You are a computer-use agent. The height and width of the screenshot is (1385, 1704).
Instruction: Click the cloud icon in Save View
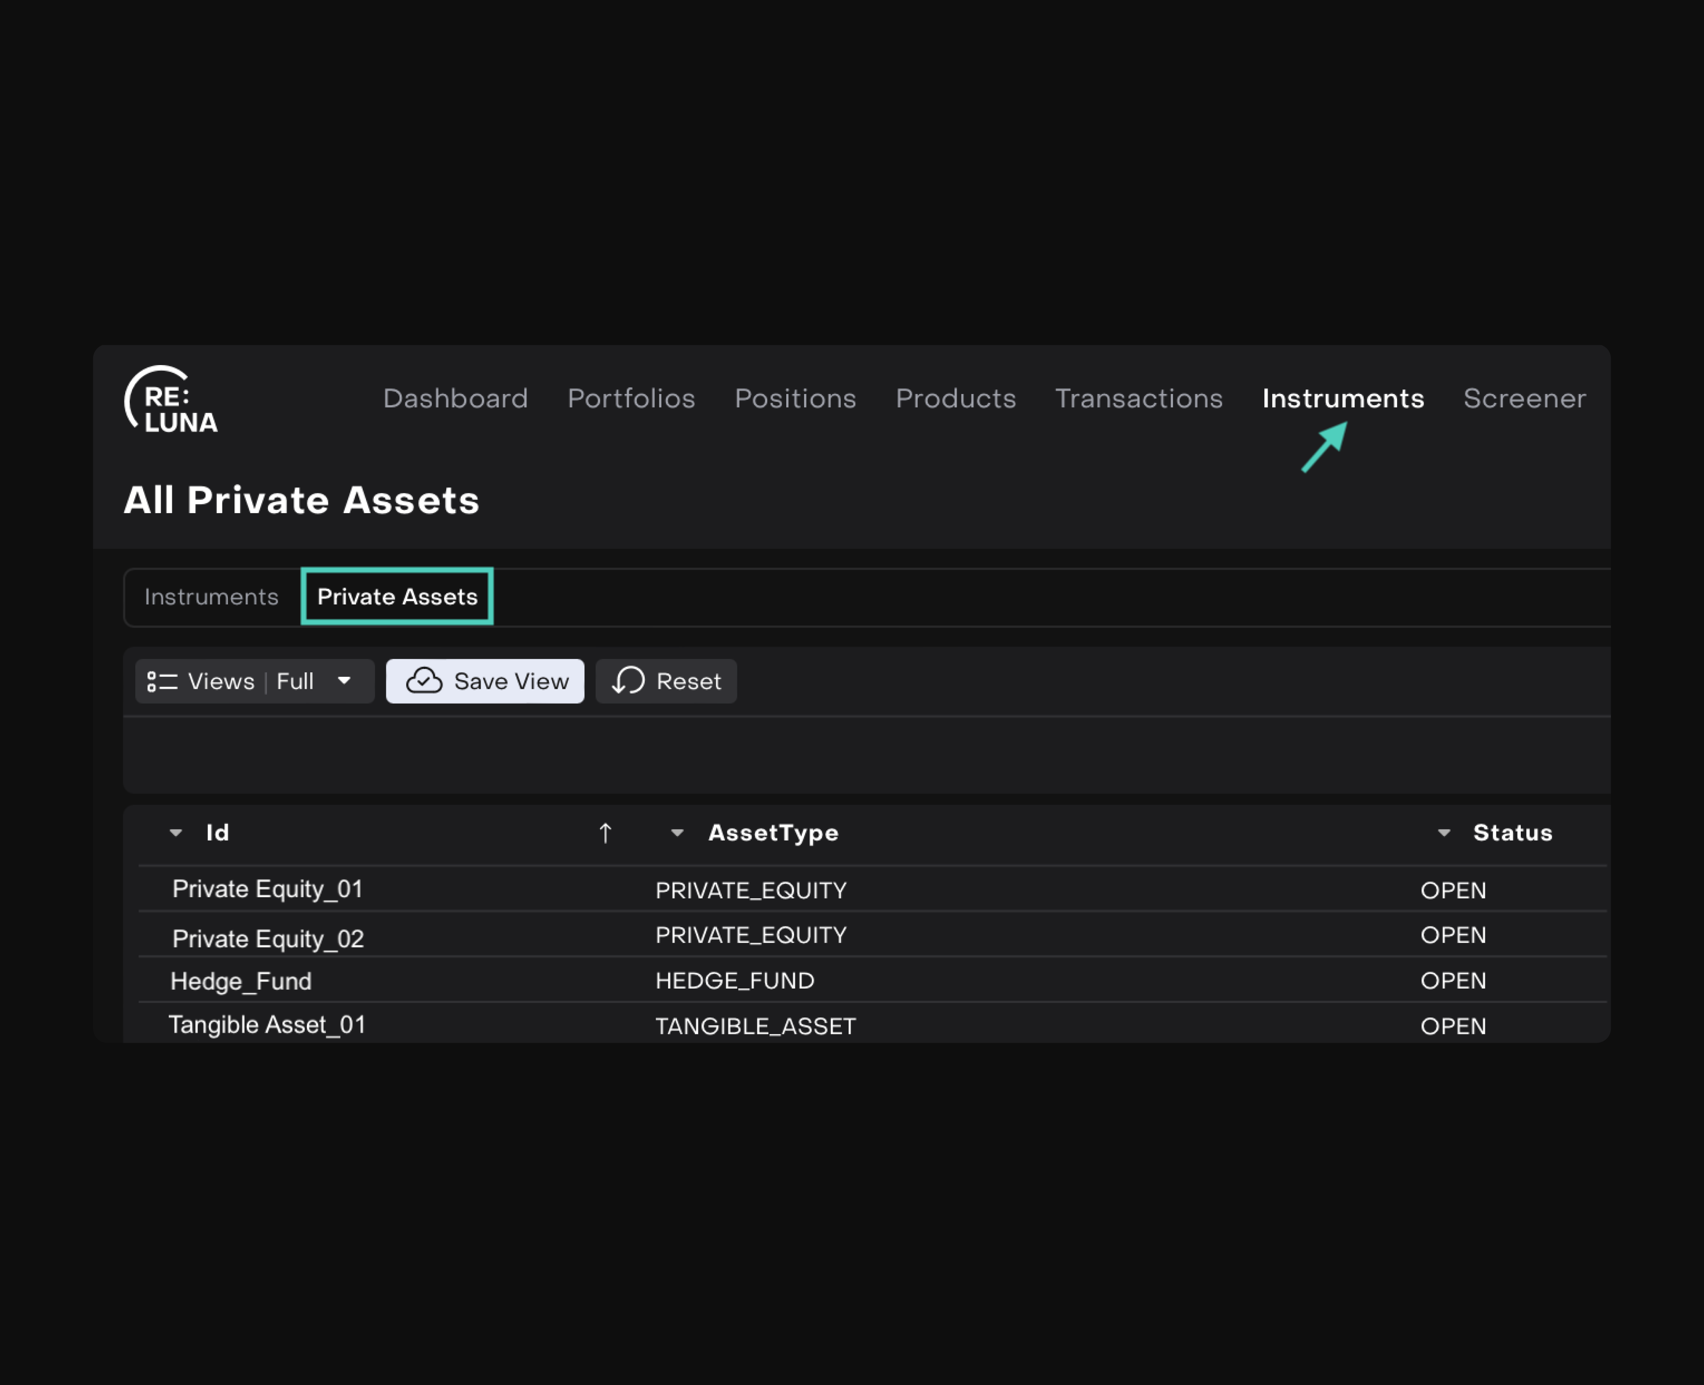tap(424, 681)
